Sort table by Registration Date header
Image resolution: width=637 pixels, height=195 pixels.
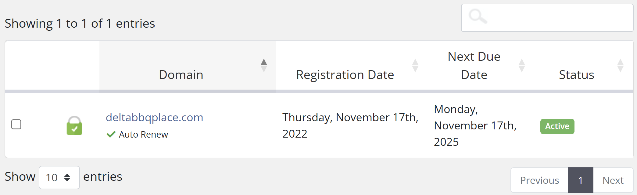point(345,75)
